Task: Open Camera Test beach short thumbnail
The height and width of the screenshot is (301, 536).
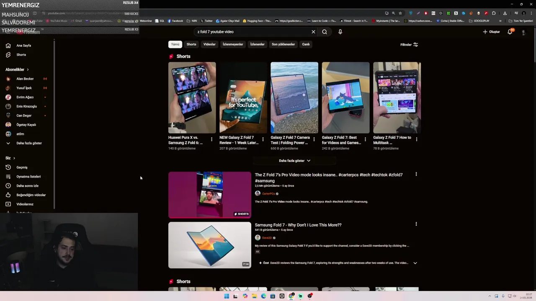Action: click(x=294, y=97)
